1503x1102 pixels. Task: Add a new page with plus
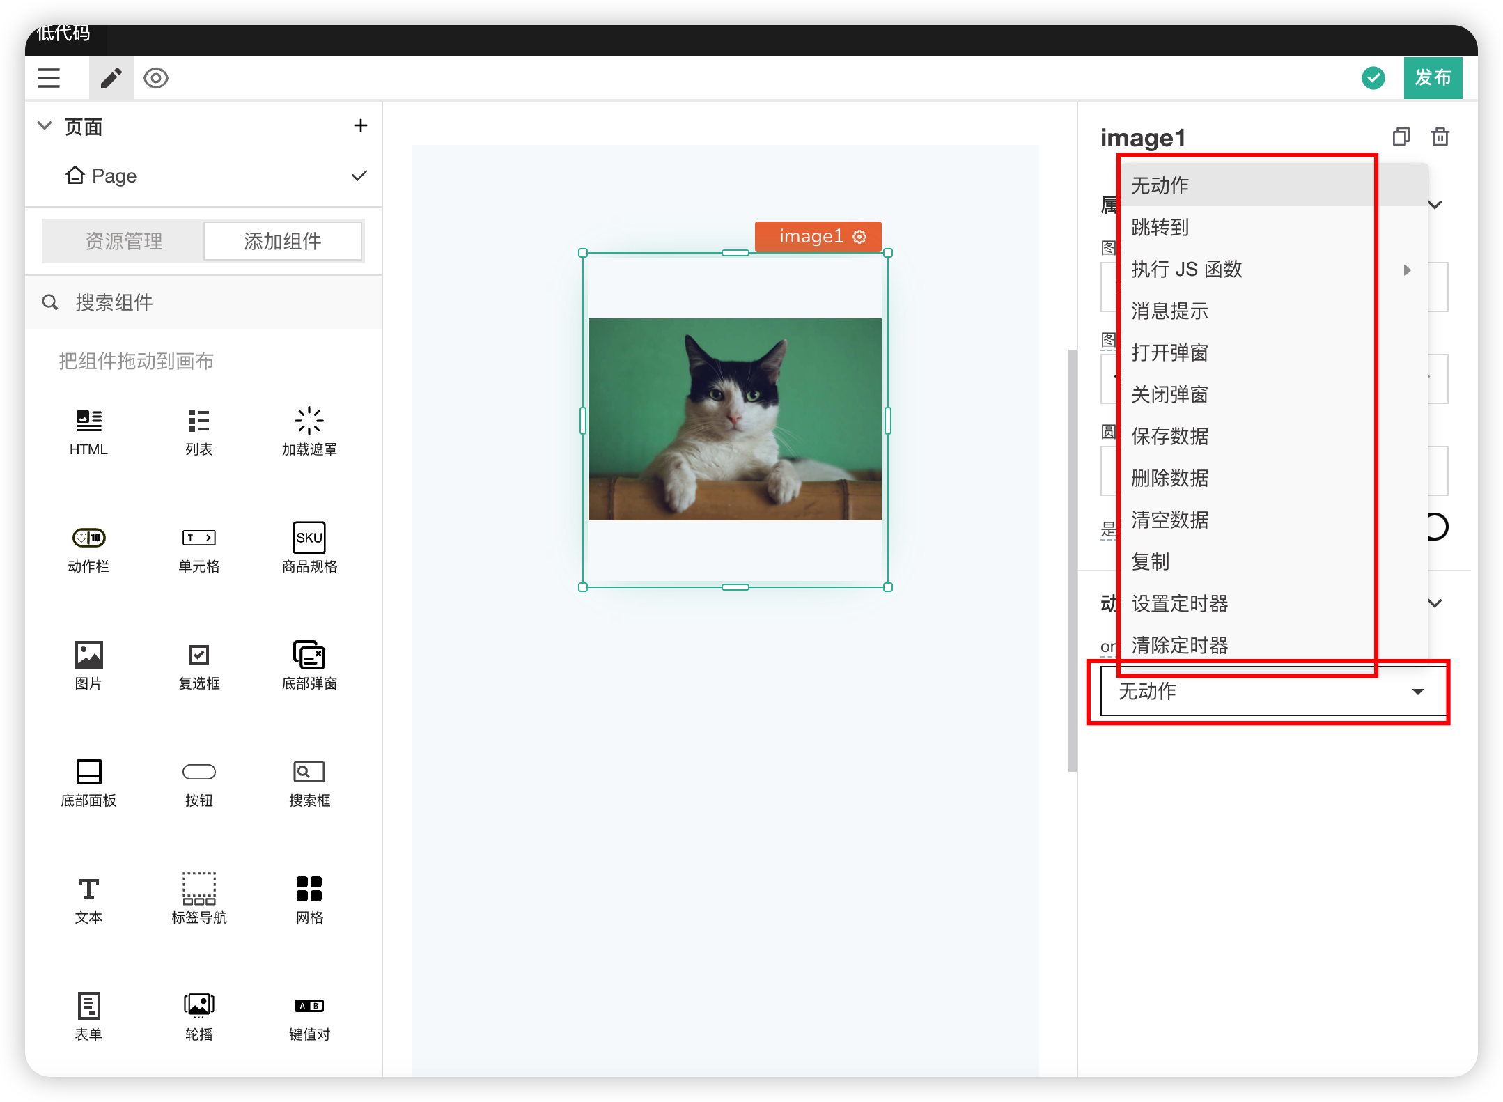point(360,126)
